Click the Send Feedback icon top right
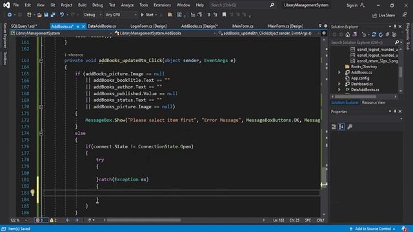The image size is (413, 232). (x=405, y=15)
